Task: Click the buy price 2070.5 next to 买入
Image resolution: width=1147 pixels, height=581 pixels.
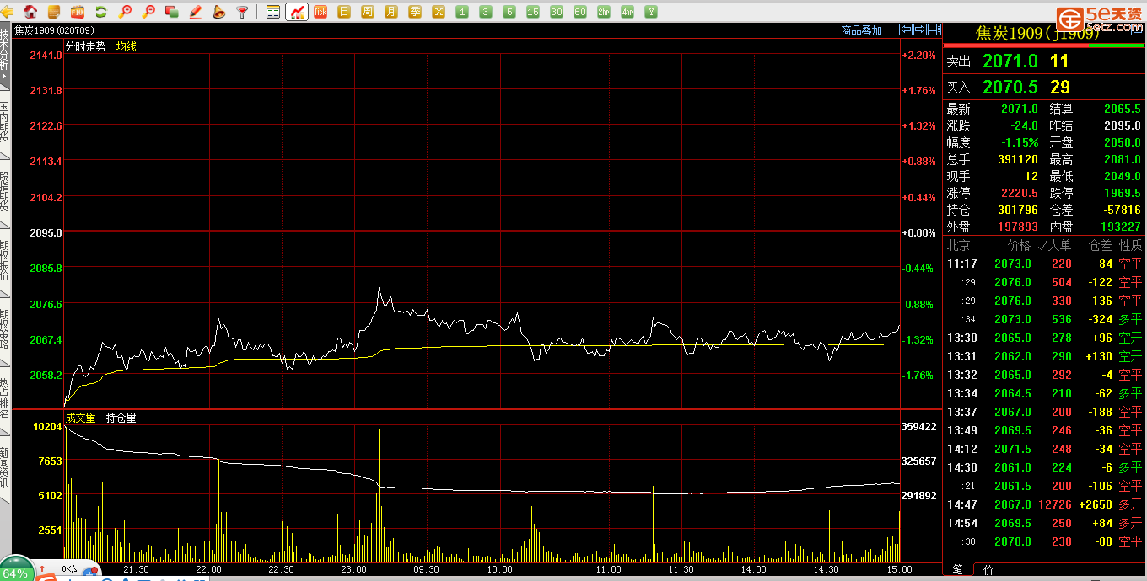Action: pos(1010,87)
